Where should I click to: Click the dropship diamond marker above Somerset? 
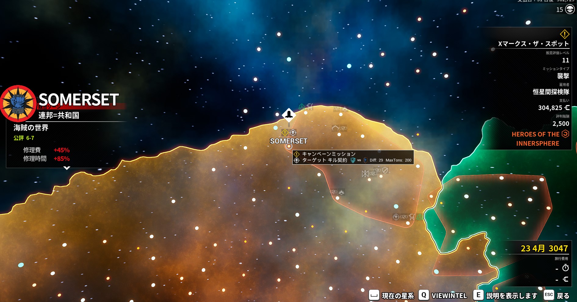(289, 115)
